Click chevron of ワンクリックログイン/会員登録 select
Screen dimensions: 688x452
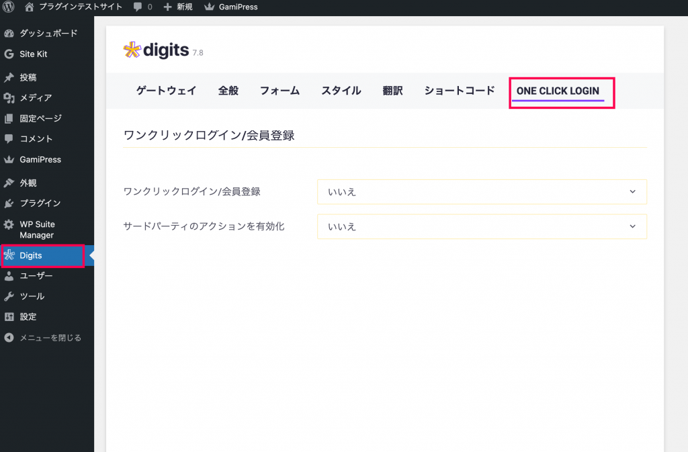(x=632, y=191)
